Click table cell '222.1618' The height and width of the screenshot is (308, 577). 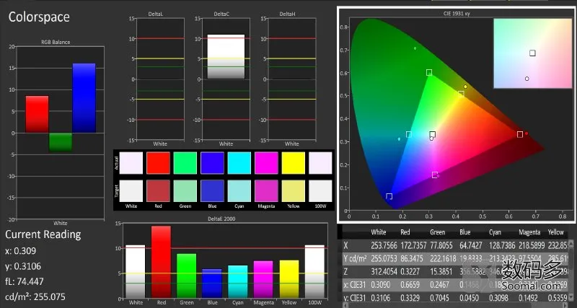tap(442, 259)
